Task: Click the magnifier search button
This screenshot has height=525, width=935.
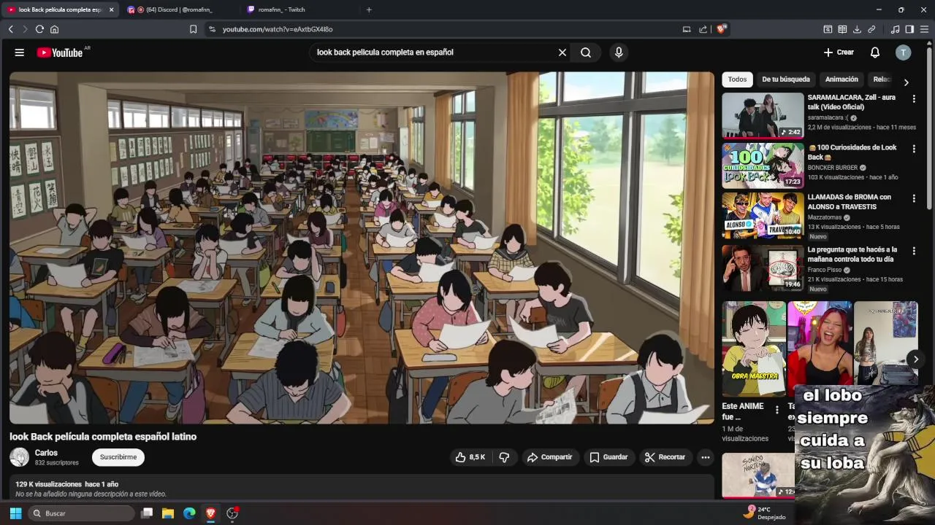Action: point(586,52)
